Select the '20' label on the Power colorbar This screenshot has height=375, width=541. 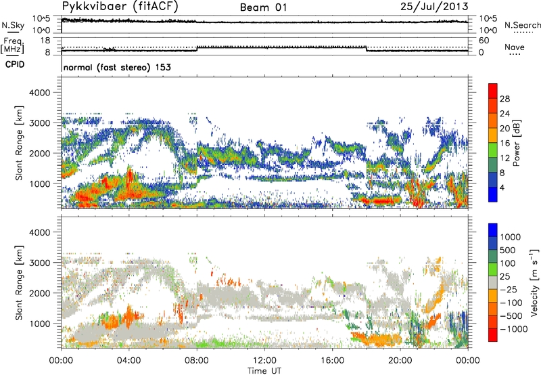coord(504,129)
